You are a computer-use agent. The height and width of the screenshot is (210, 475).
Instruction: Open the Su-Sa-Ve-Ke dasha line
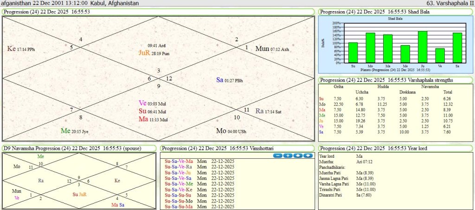click(x=179, y=190)
